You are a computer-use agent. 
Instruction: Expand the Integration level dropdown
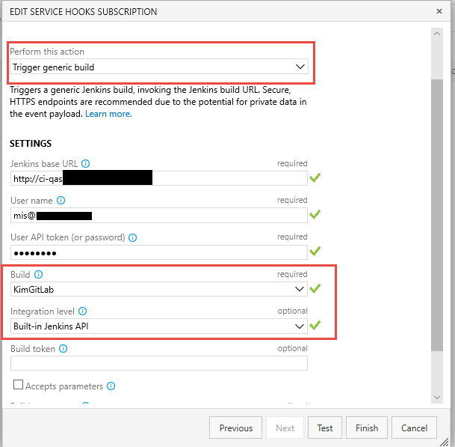pyautogui.click(x=159, y=326)
